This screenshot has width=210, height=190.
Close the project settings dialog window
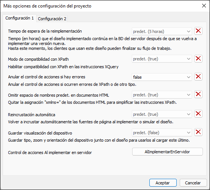click(204, 6)
